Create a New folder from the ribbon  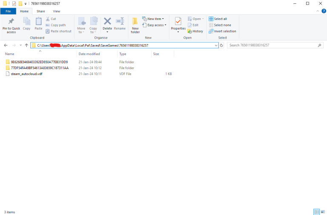coord(135,25)
